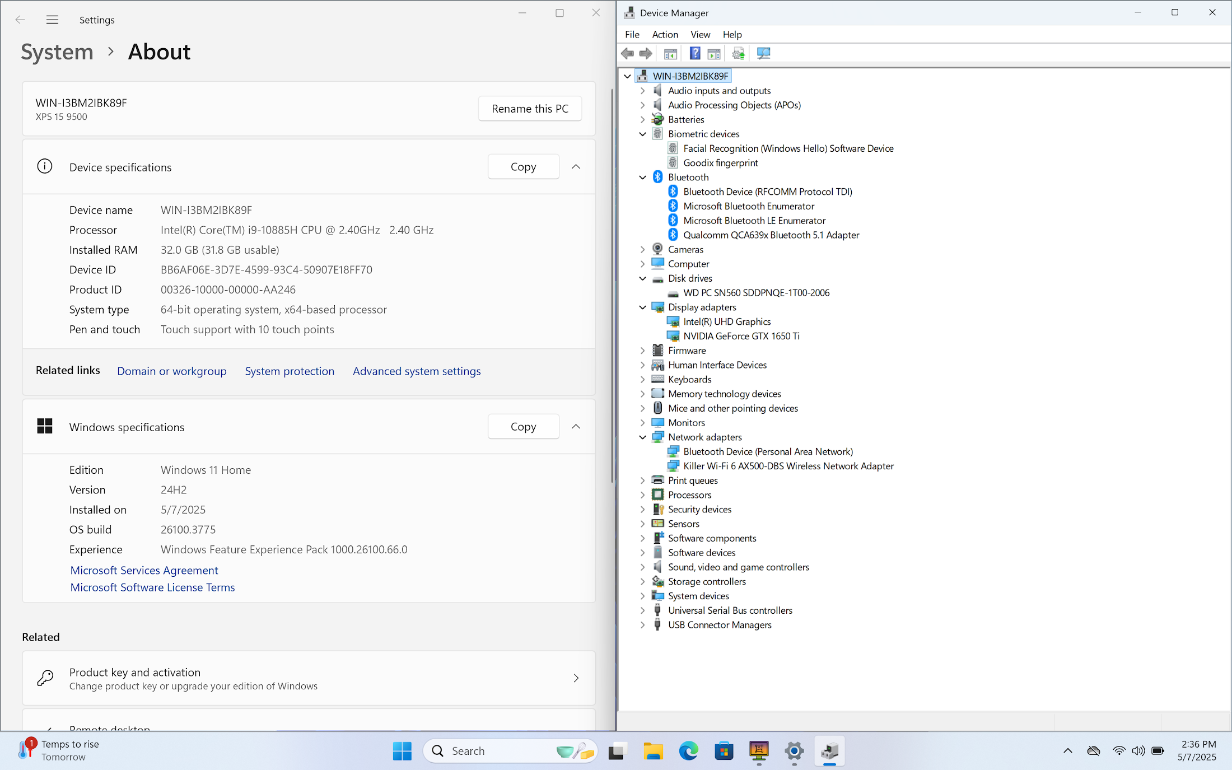The width and height of the screenshot is (1232, 770).
Task: Click the Settings gear icon in taskbar
Action: click(794, 751)
